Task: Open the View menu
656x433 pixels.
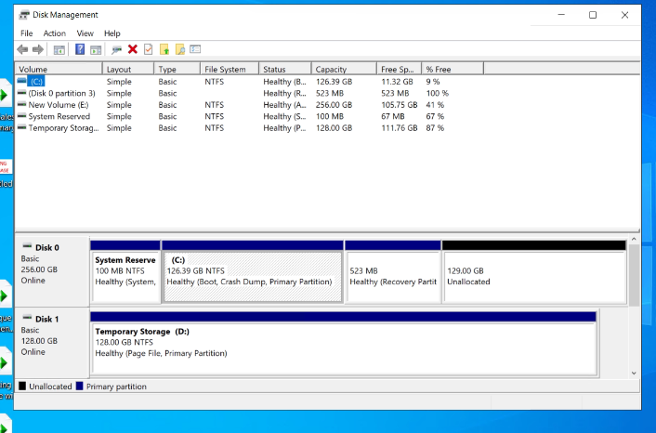Action: (x=85, y=33)
